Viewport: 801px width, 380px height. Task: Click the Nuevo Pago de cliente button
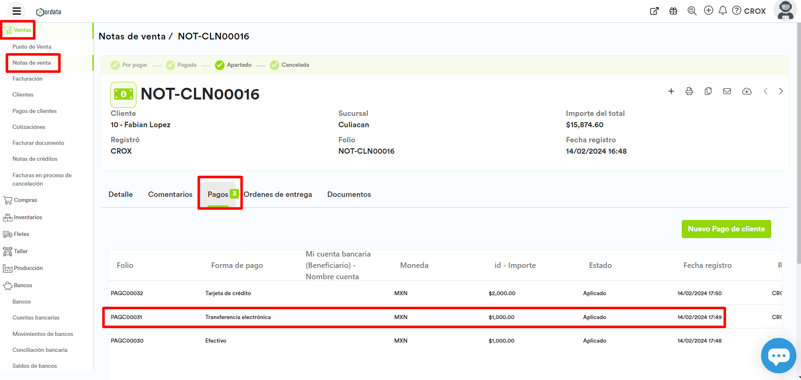[726, 229]
